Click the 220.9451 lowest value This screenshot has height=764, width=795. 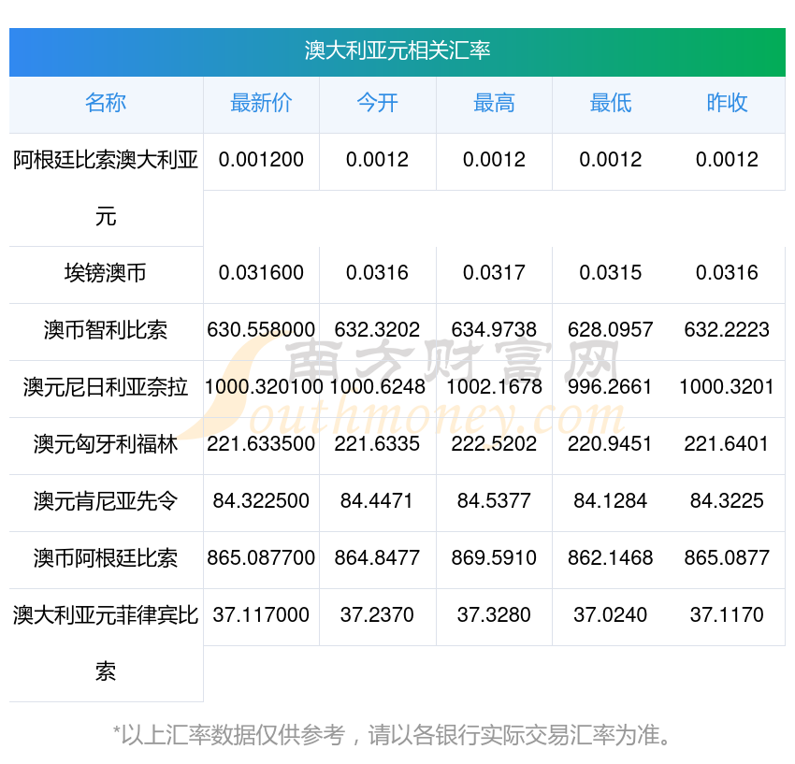pyautogui.click(x=610, y=444)
